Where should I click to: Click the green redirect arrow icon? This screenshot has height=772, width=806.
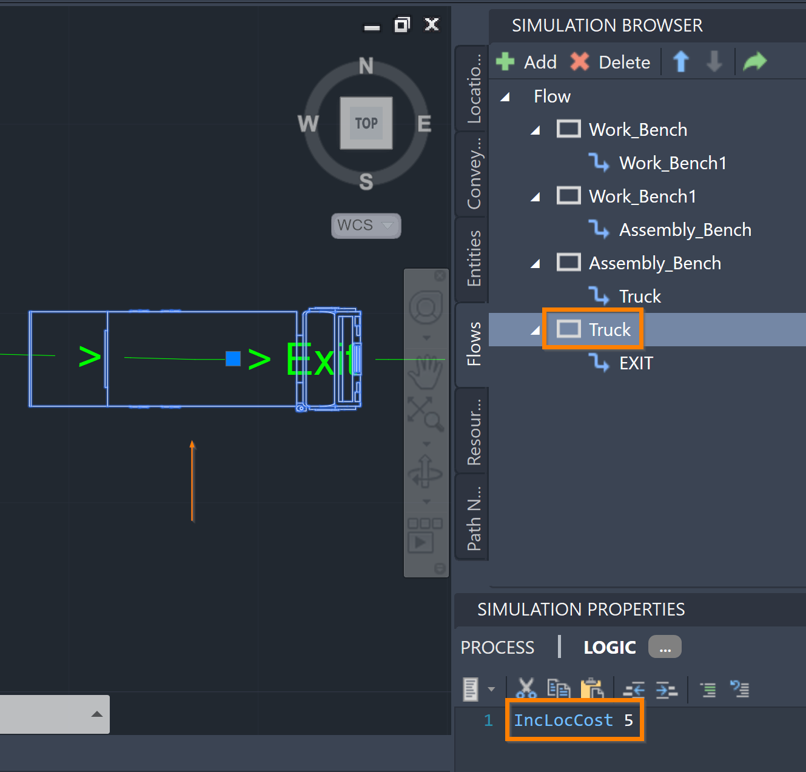(x=755, y=61)
